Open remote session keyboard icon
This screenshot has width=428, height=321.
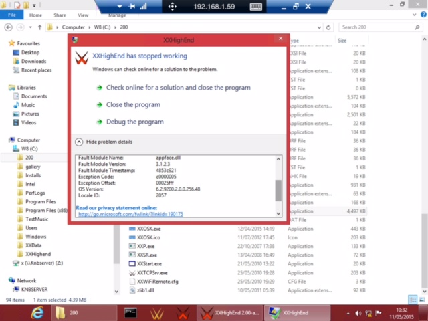(255, 7)
